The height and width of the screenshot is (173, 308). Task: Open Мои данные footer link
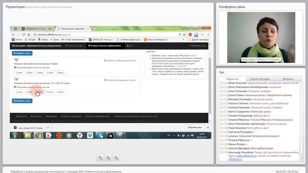click(x=51, y=116)
